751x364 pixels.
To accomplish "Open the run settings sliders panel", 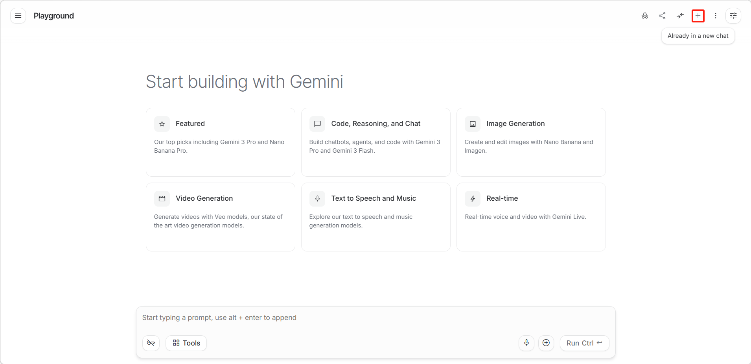I will point(733,16).
